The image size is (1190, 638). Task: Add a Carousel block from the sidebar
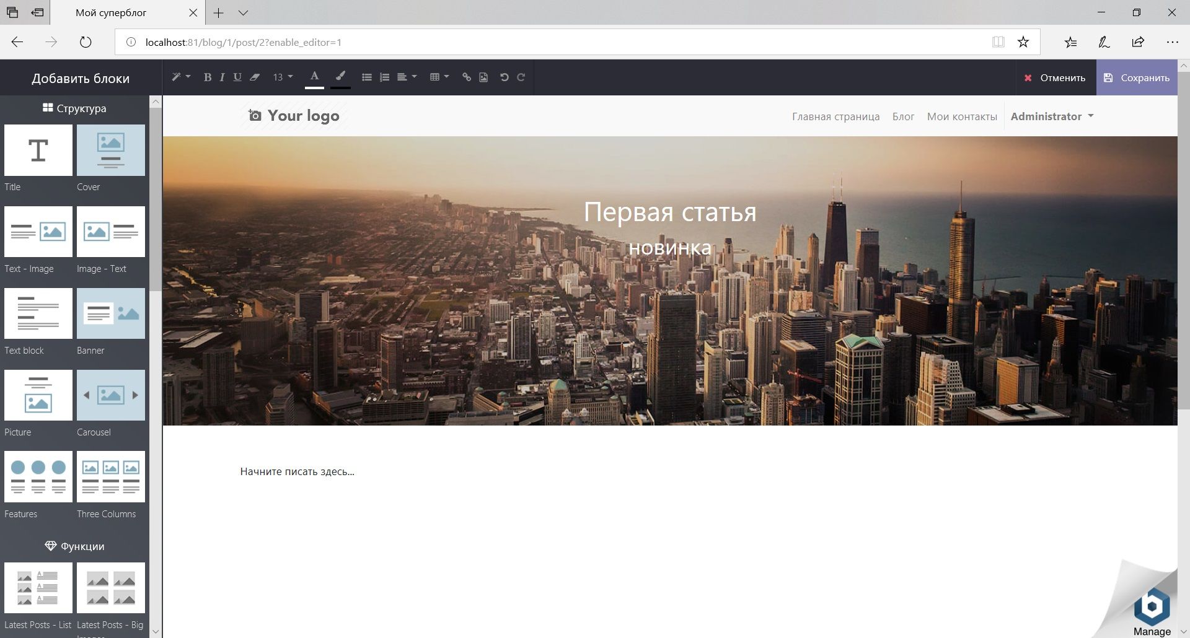click(x=110, y=395)
